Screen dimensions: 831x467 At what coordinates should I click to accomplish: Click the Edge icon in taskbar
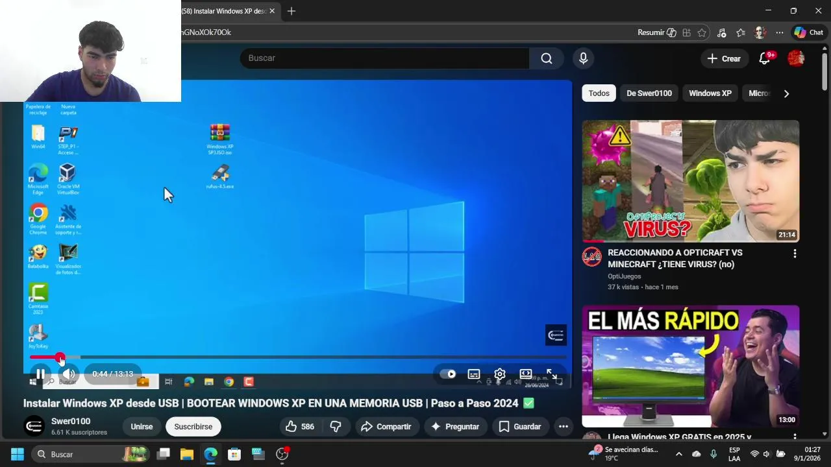pos(211,454)
